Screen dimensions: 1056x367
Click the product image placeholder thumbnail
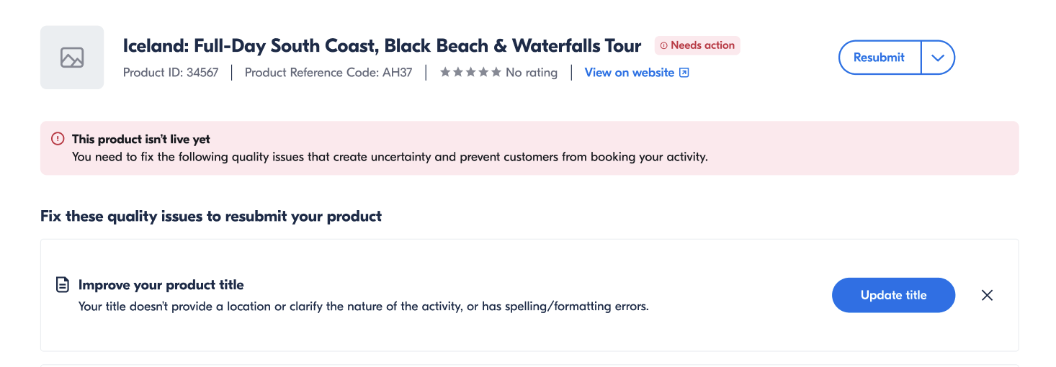click(x=72, y=58)
